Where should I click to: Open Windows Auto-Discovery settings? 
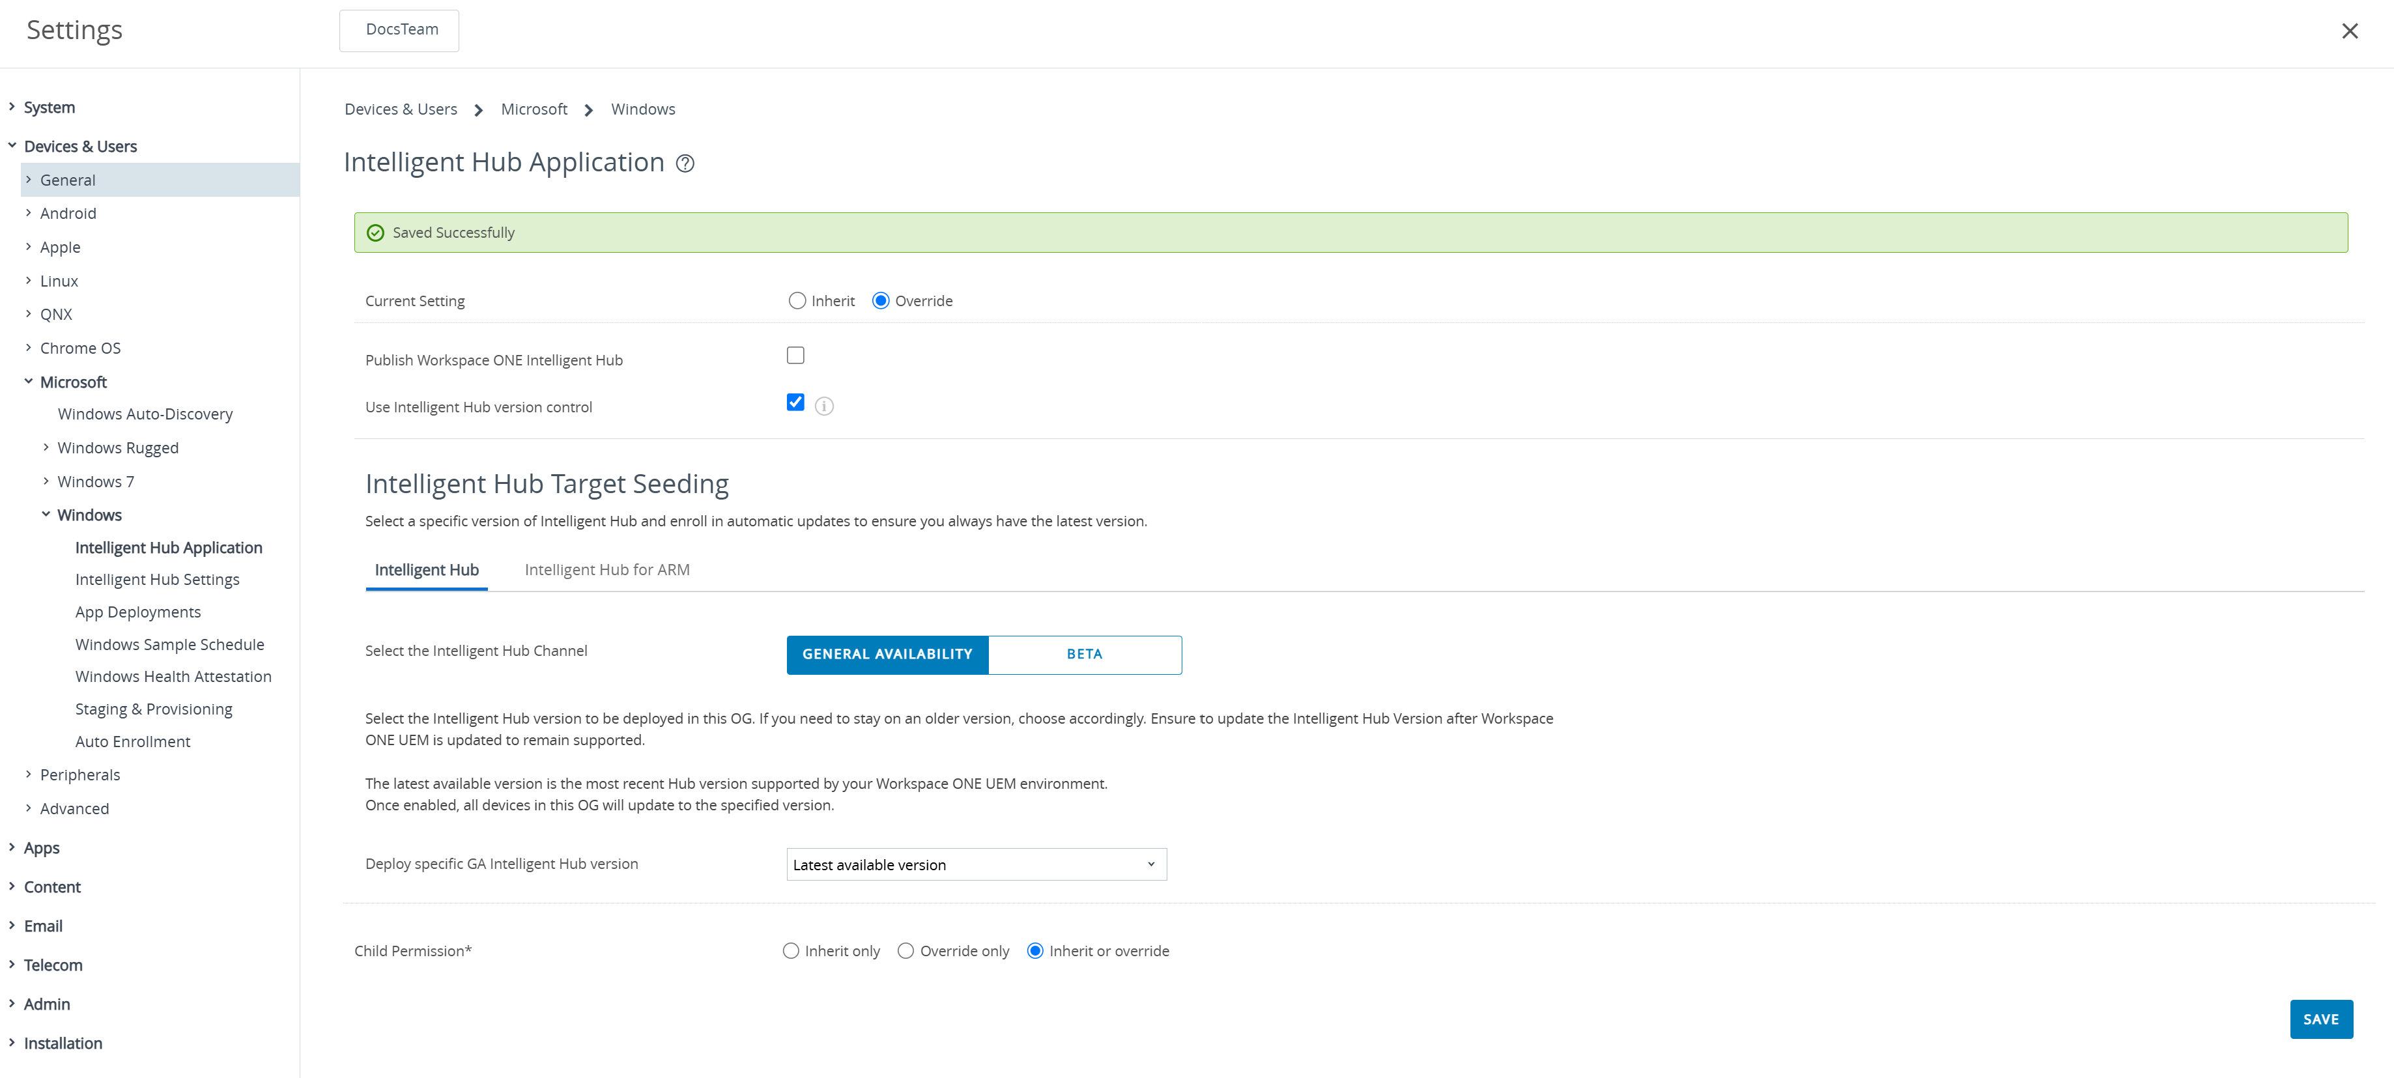145,414
